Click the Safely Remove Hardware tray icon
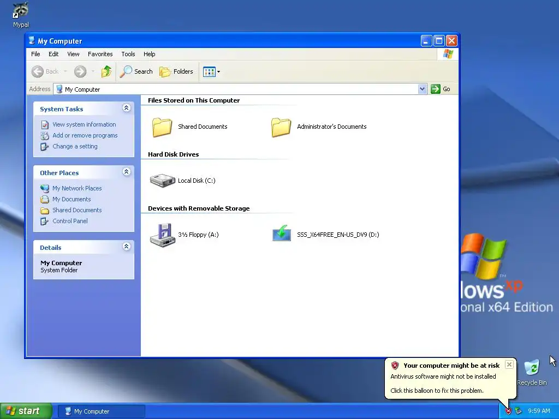The height and width of the screenshot is (419, 559). pos(519,411)
